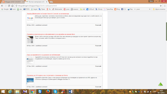Open Skype from the taskbar
The height and width of the screenshot is (94, 167).
[55, 92]
